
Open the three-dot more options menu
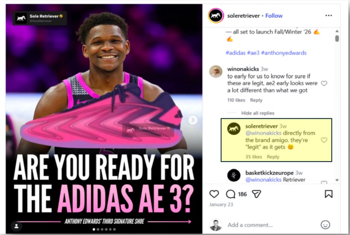tap(328, 15)
